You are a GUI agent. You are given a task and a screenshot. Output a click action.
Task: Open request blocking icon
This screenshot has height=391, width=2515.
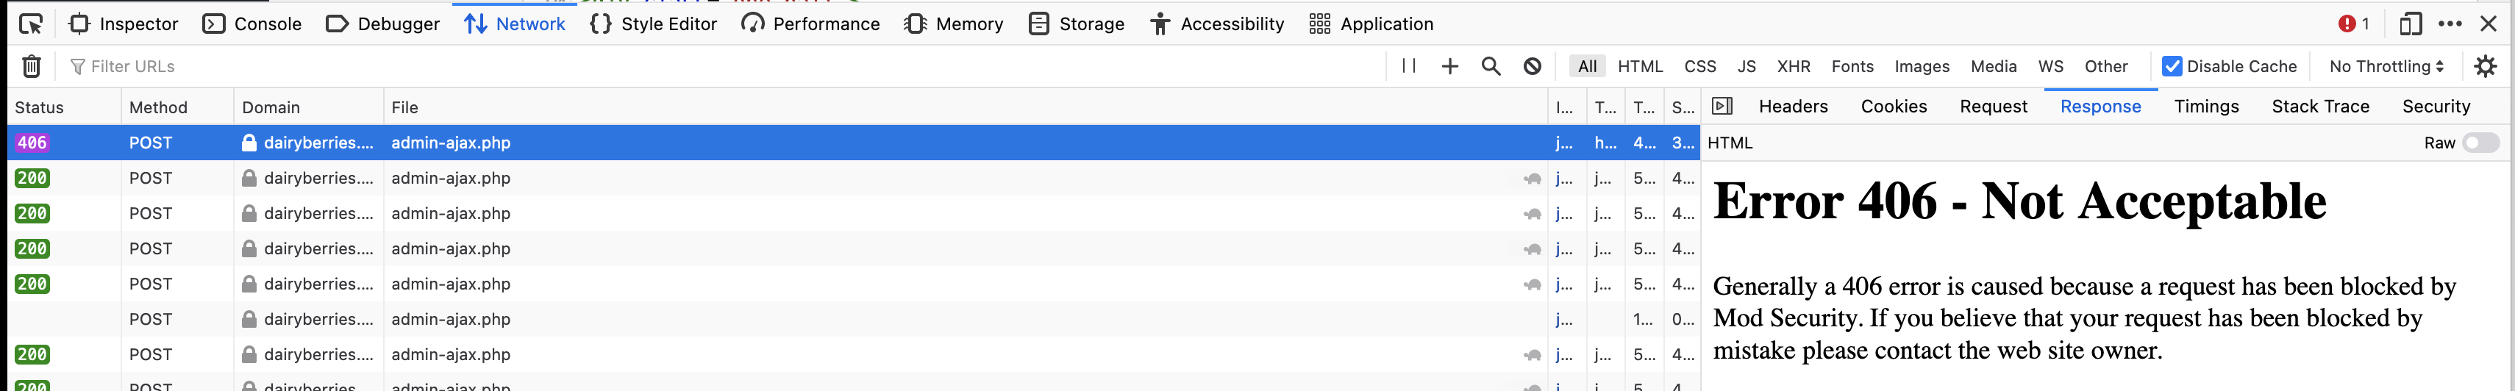(1533, 66)
